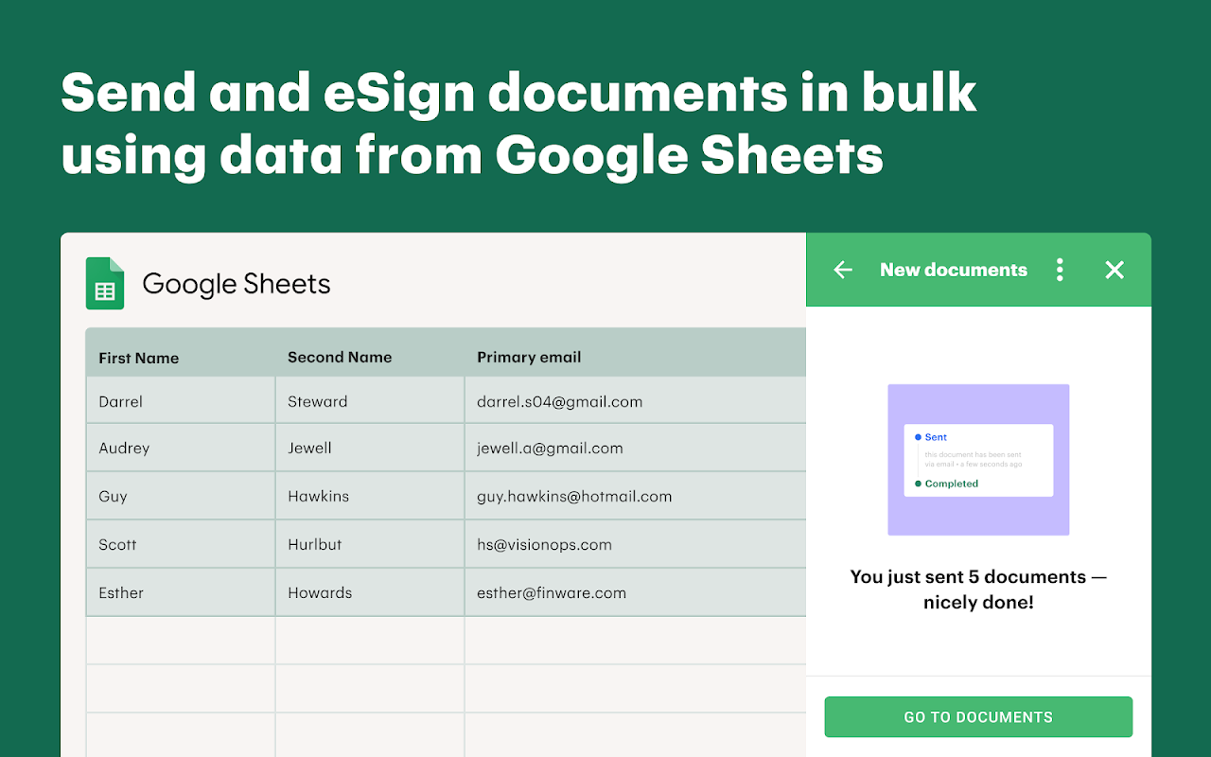Click the Google Sheets logo icon
The image size is (1211, 757).
point(105,283)
